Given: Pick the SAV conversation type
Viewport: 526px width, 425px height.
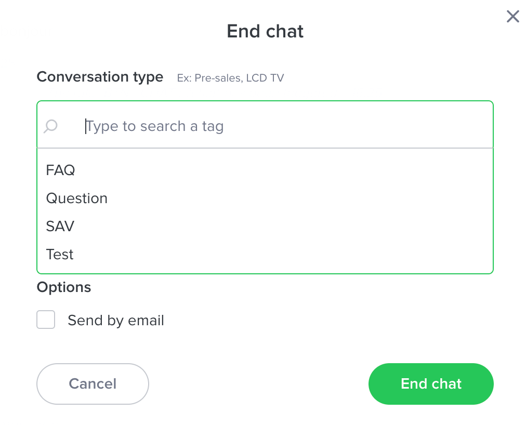Looking at the screenshot, I should [x=60, y=227].
